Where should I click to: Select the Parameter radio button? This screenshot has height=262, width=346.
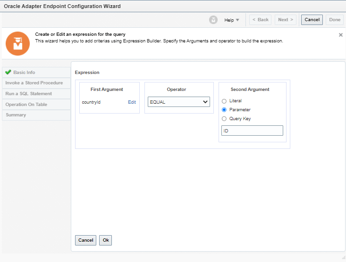pos(224,110)
